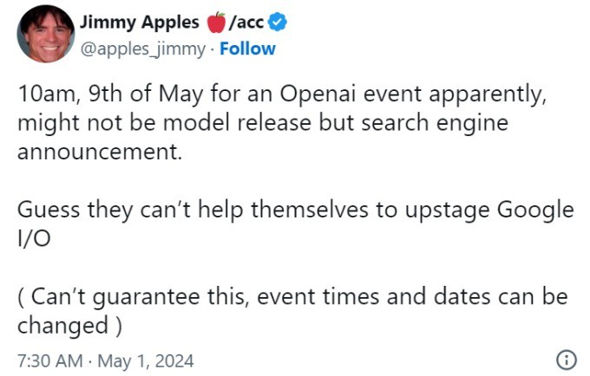Click the word guarantee in the disclaimer
This screenshot has width=590, height=376.
click(147, 297)
